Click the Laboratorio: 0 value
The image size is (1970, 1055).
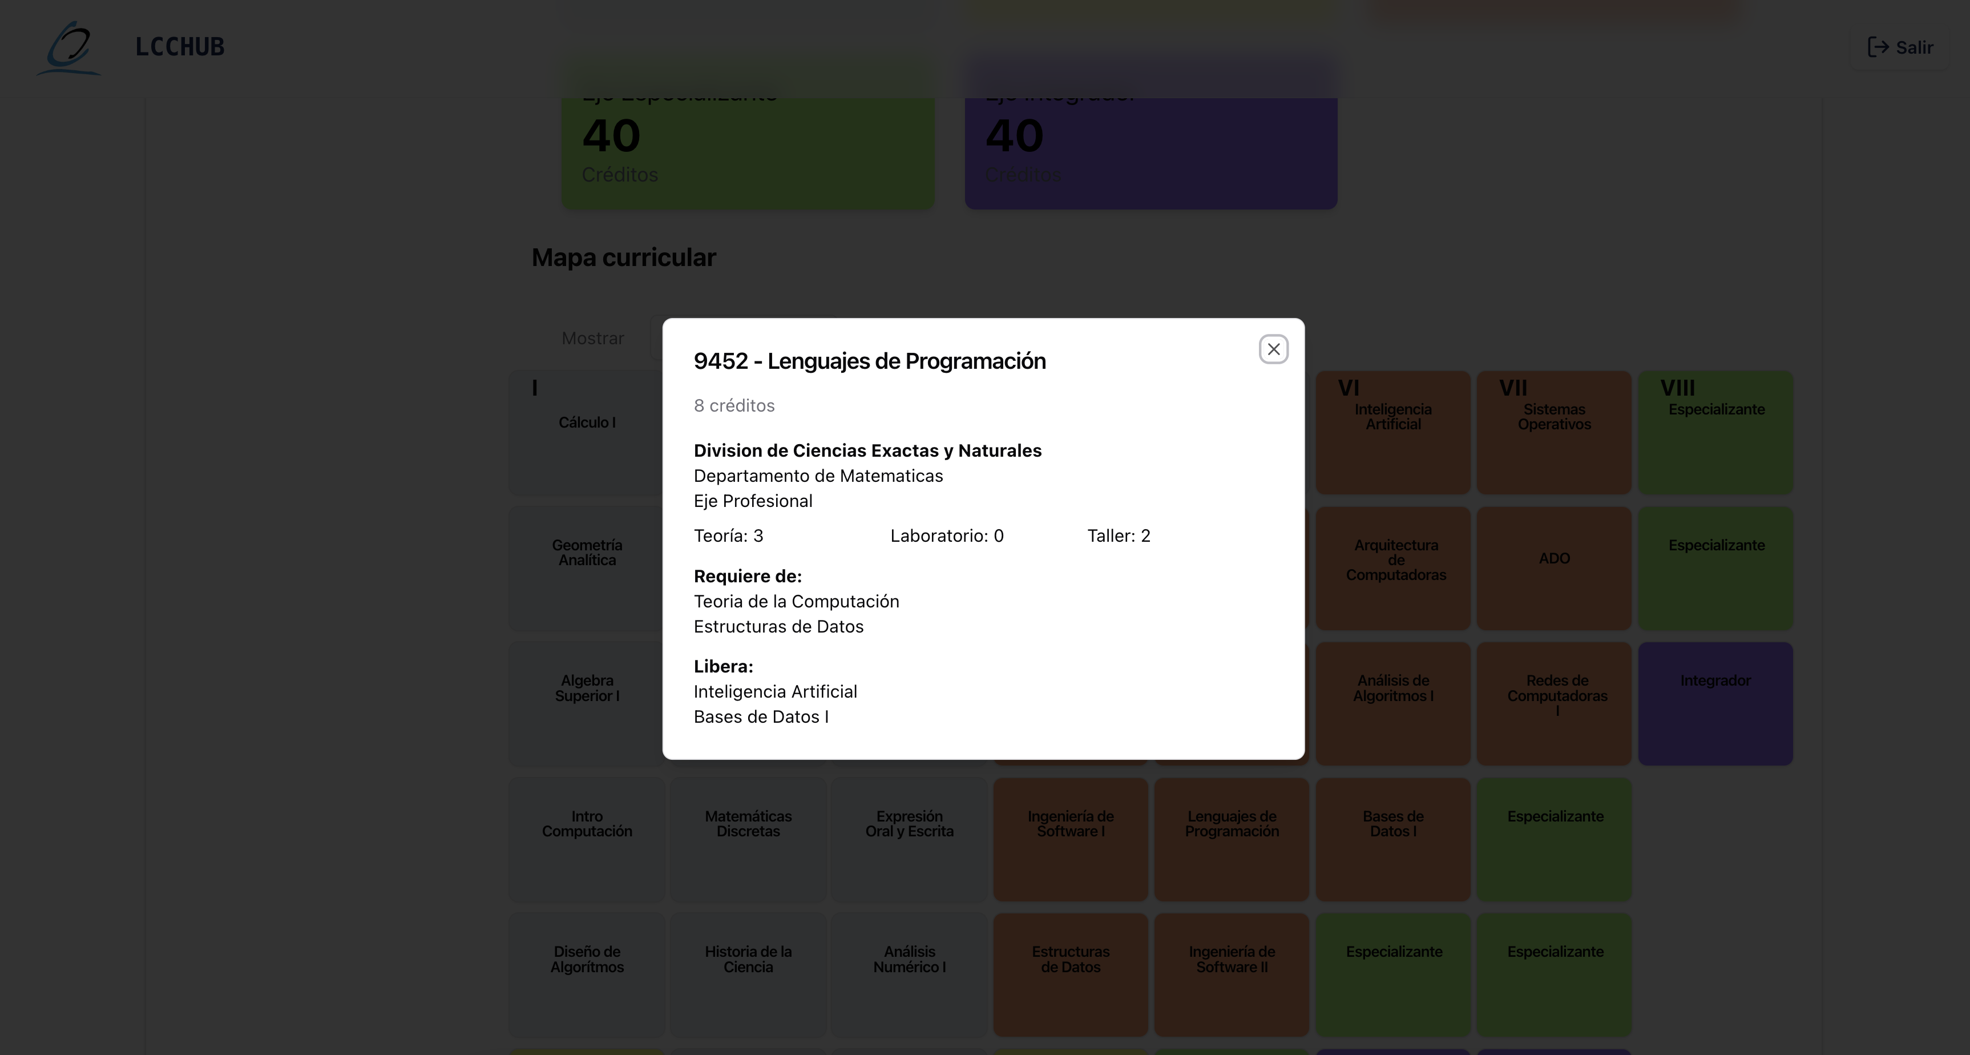947,535
